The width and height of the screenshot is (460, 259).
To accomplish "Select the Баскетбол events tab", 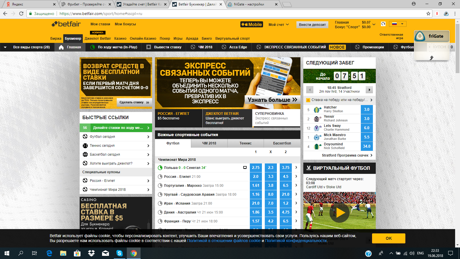I will tap(282, 143).
